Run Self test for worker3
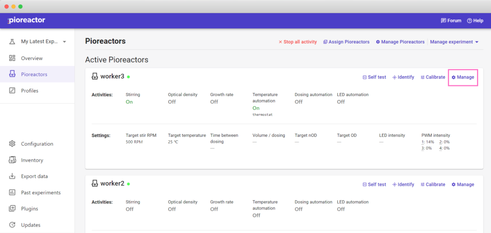Image resolution: width=491 pixels, height=233 pixels. [374, 77]
